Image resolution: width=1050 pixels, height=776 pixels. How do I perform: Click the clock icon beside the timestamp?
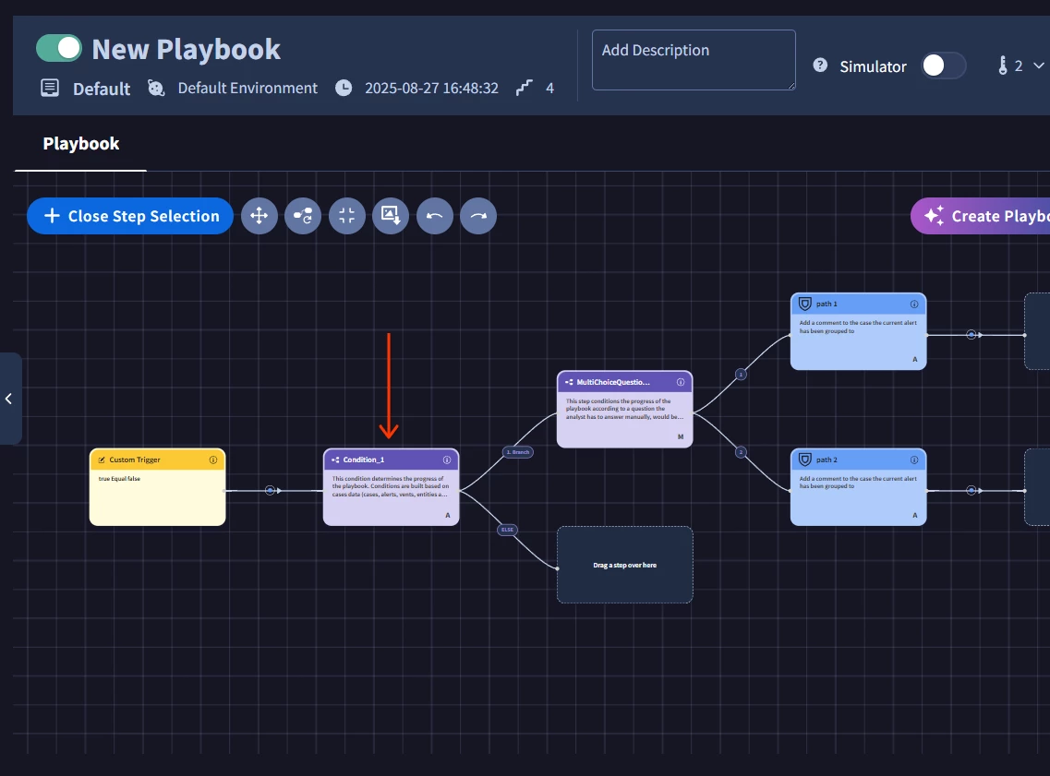(344, 88)
